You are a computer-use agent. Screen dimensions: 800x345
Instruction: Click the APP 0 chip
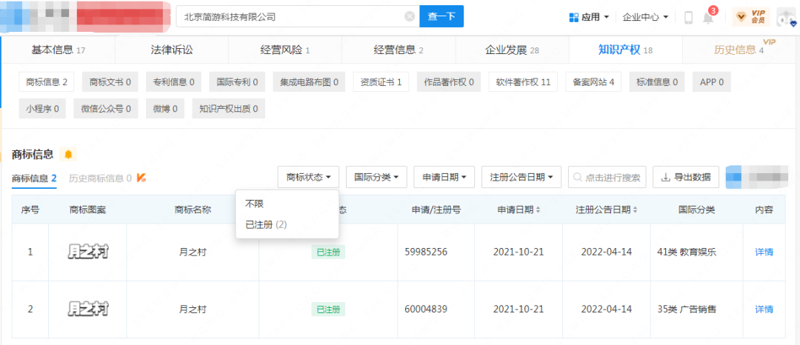click(x=711, y=81)
